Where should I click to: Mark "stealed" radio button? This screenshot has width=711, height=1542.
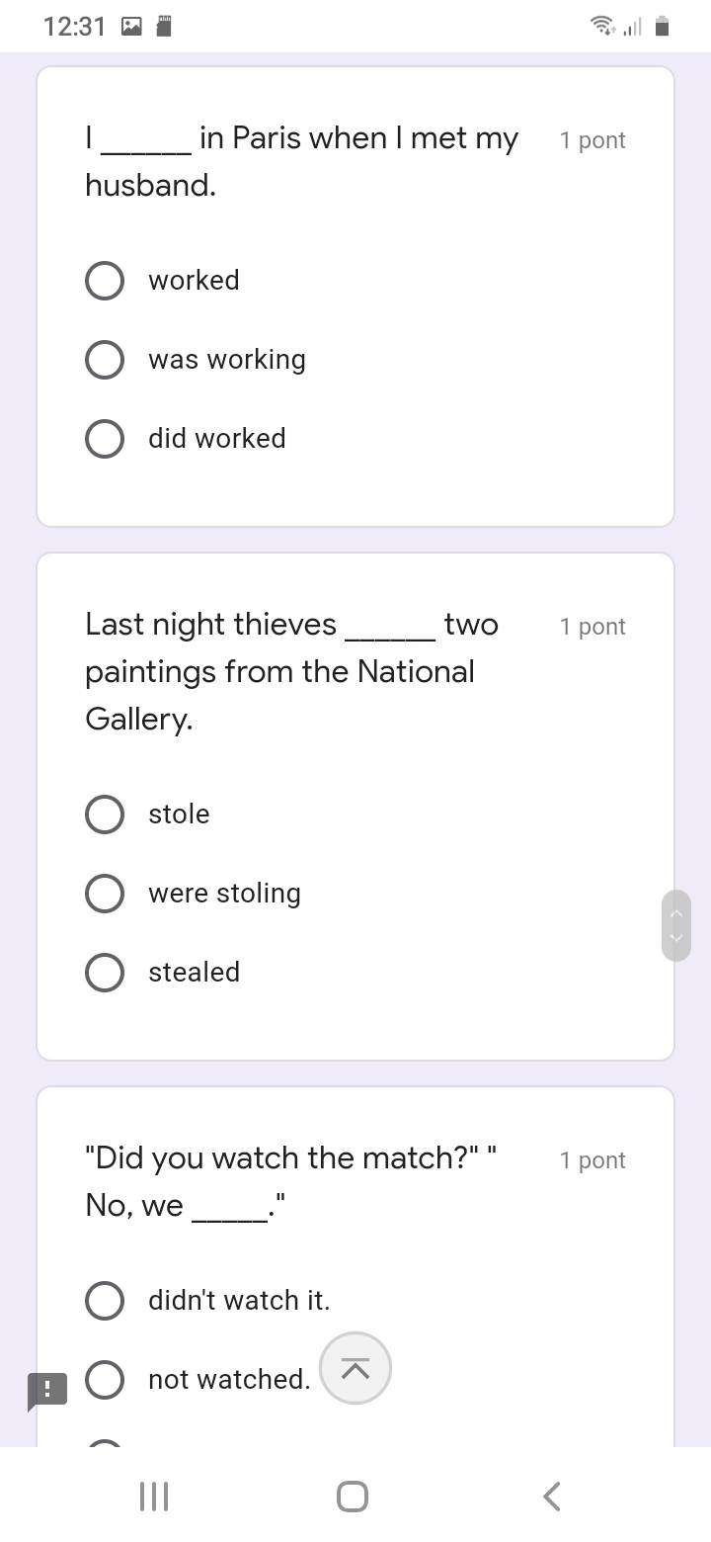(x=105, y=973)
